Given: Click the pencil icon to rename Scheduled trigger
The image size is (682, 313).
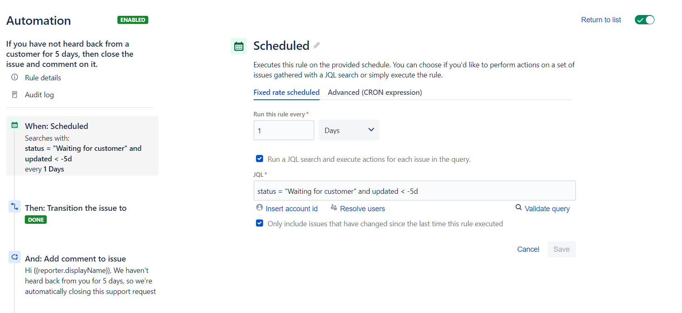Looking at the screenshot, I should [316, 45].
